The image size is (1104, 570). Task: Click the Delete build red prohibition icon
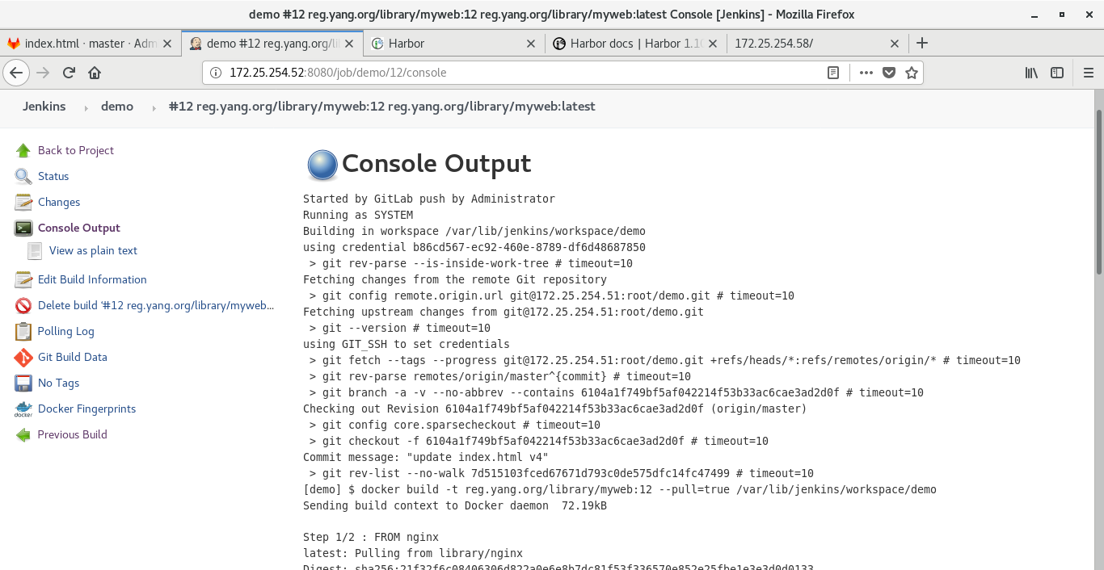tap(23, 305)
